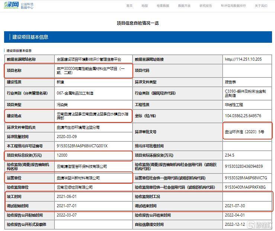Click the 自验信息提交时间 label
This screenshot has width=275, height=231.
click(149, 224)
